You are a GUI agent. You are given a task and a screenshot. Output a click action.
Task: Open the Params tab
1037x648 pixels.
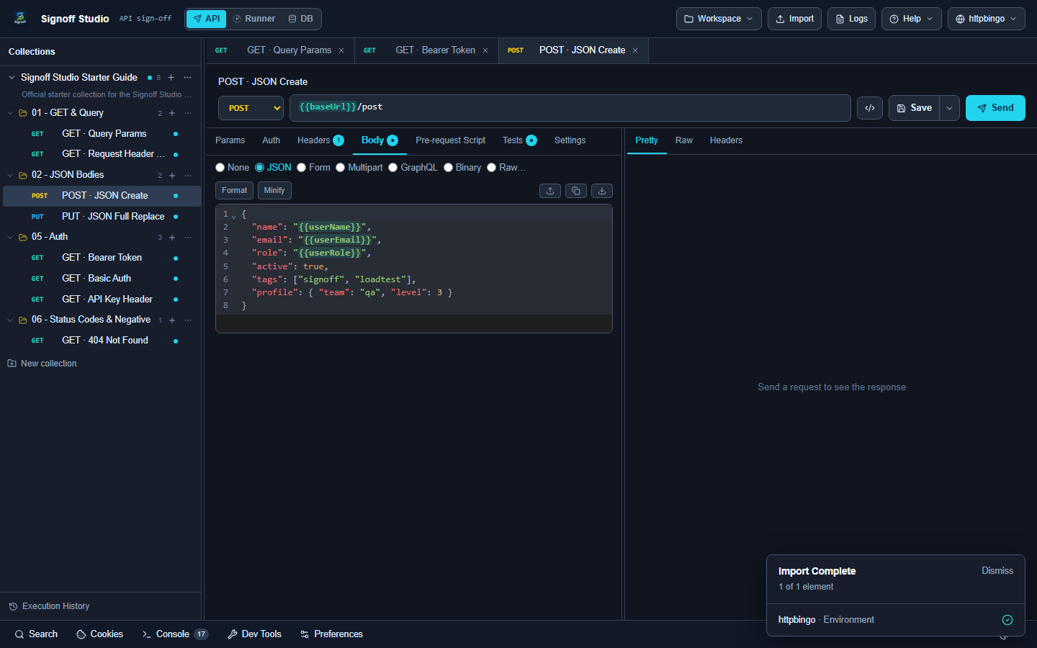tap(230, 140)
